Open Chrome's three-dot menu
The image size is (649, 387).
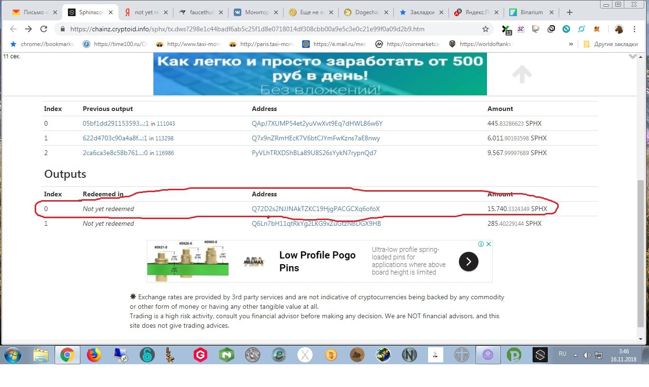click(x=634, y=29)
